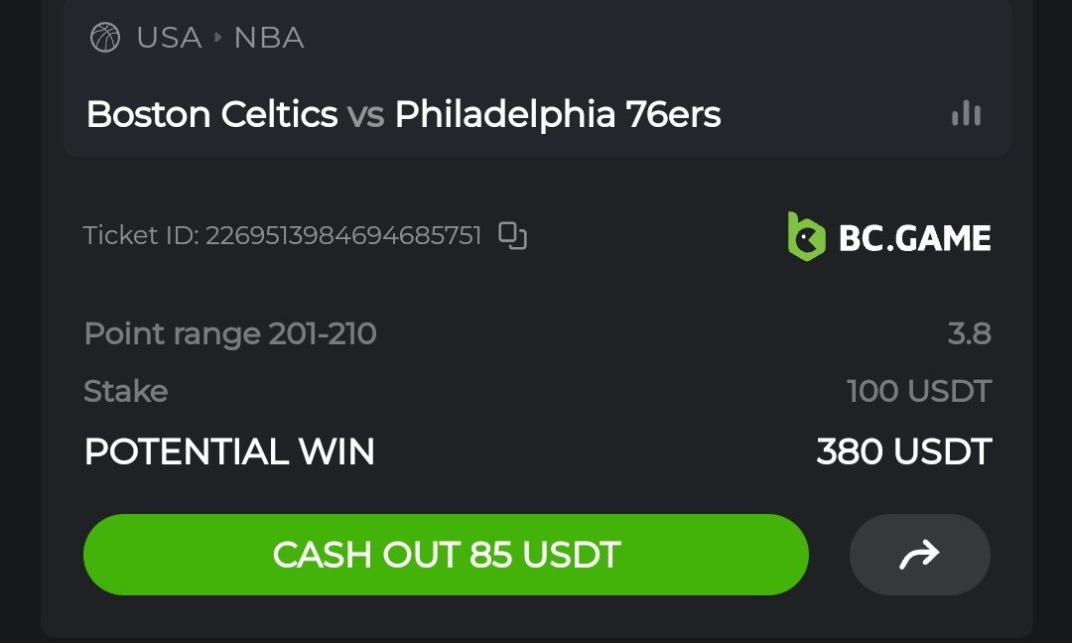Click the 100 USDT stake amount
The width and height of the screenshot is (1072, 643).
918,391
